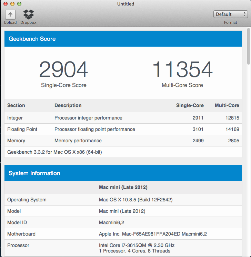Screen dimensions: 251x257
Task: Click the Upload arrow icon
Action: click(x=10, y=15)
